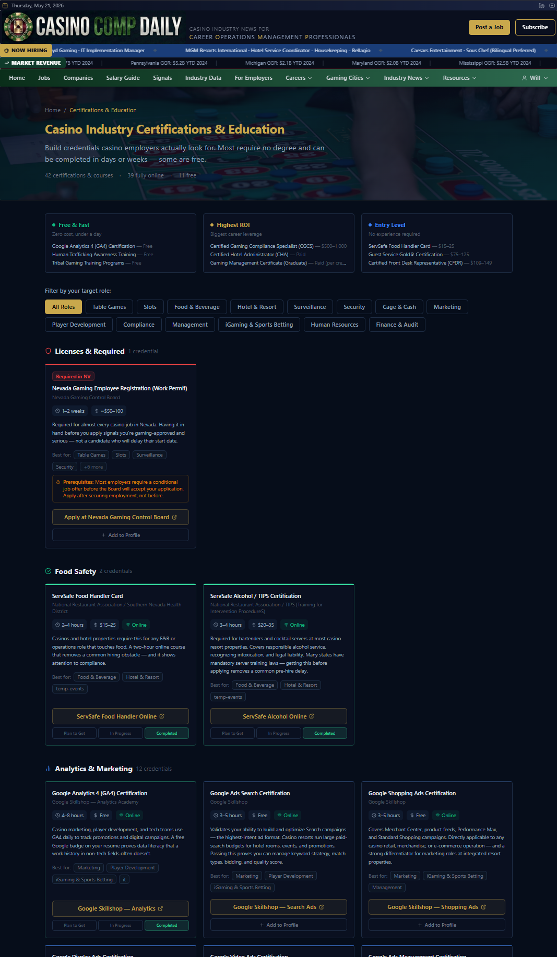Click external link icon on Skillshop Analytics button
Viewport: 557px width, 957px height.
[160, 908]
